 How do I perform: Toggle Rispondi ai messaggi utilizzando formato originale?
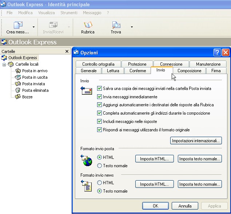tap(99, 130)
